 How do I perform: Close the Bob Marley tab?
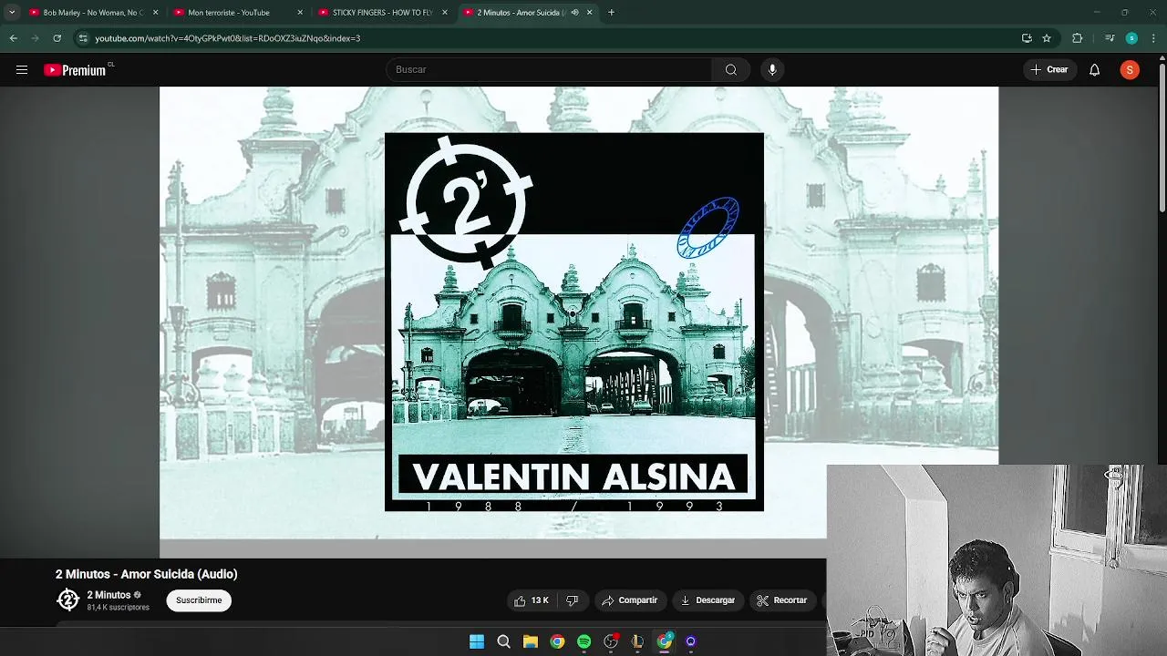tap(155, 13)
